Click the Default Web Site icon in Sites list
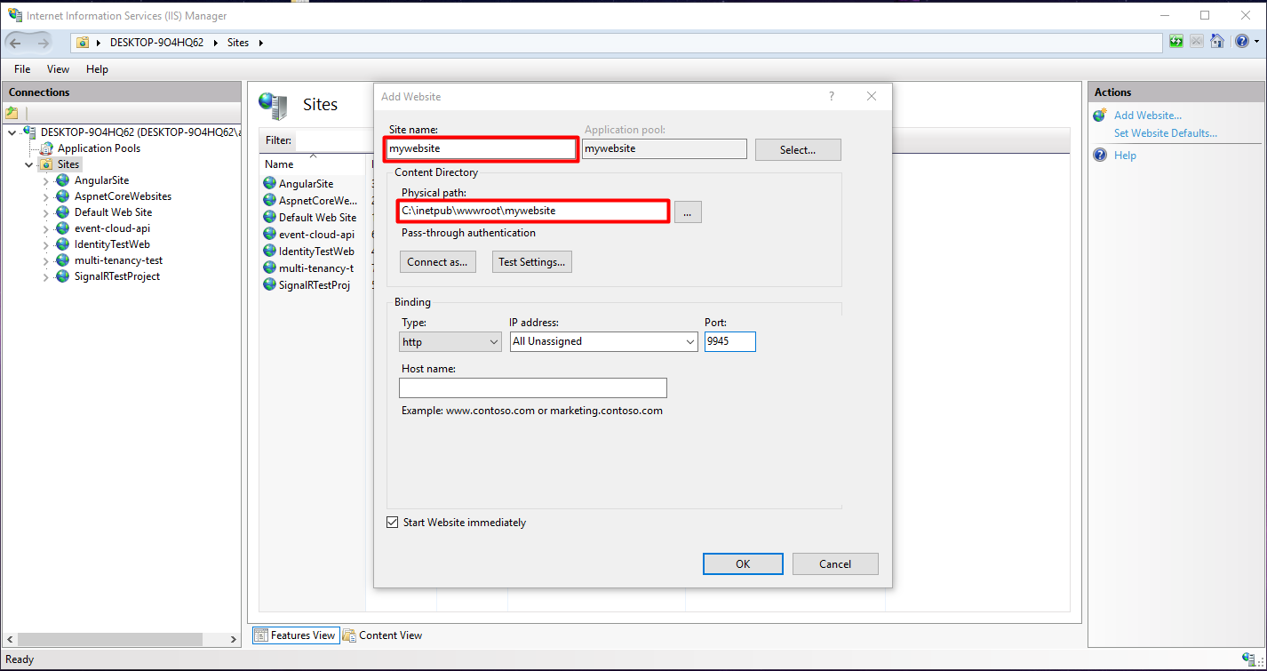This screenshot has height=671, width=1267. tap(269, 217)
